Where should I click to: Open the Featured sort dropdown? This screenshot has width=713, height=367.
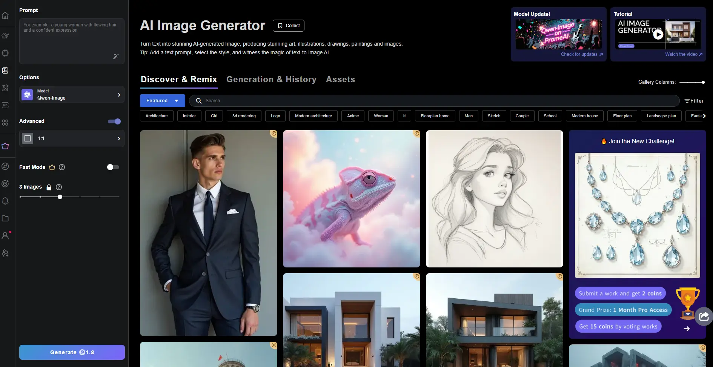[x=162, y=101]
